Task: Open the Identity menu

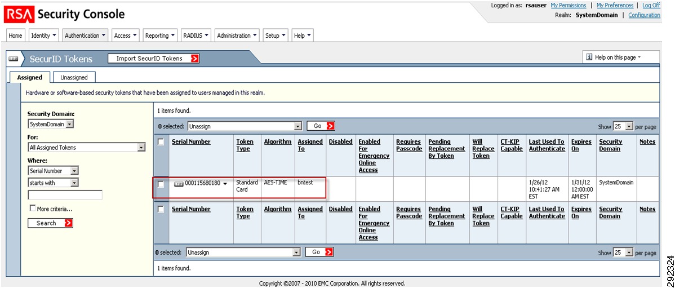Action: (45, 36)
